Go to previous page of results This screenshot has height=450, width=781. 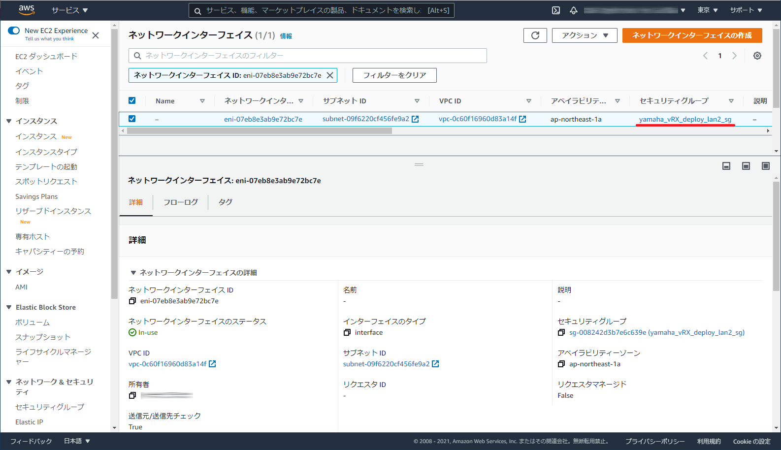(705, 56)
